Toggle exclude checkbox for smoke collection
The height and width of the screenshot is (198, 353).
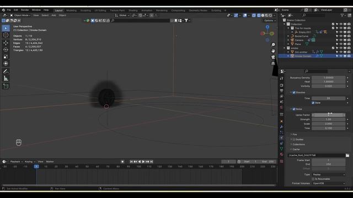click(x=333, y=48)
